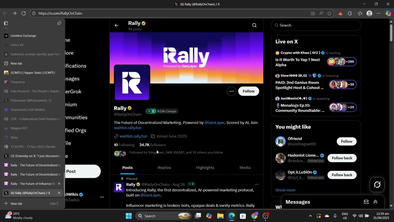
Task: Open the waitlist.rally.fun link in the bio text
Action: pyautogui.click(x=128, y=128)
